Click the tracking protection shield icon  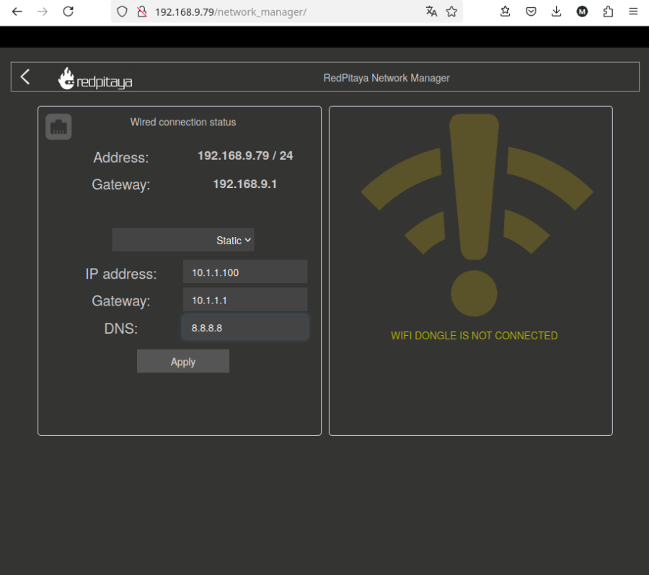[122, 12]
